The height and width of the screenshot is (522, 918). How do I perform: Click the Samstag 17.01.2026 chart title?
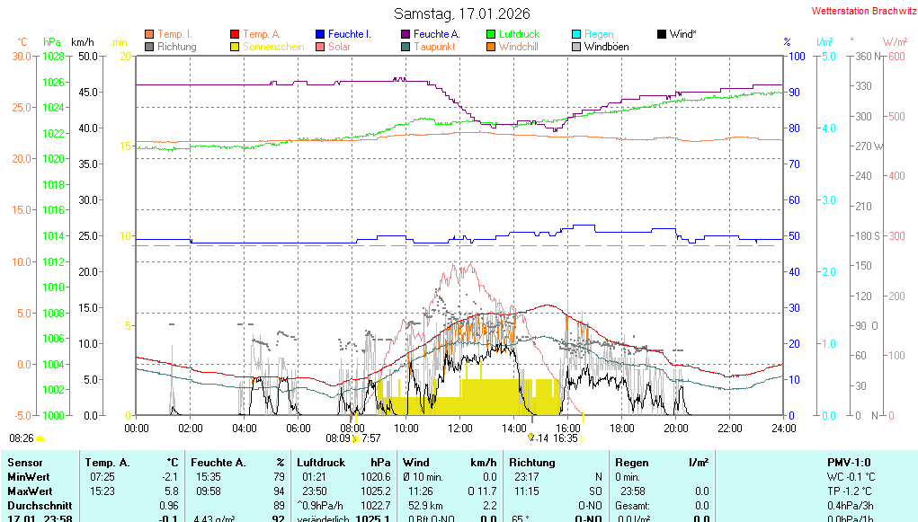(x=462, y=13)
